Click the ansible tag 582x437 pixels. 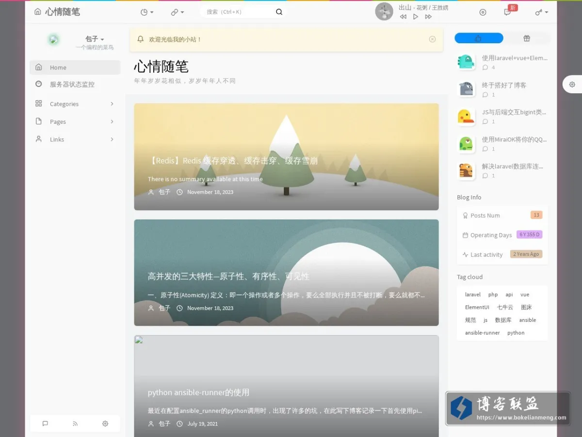528,320
